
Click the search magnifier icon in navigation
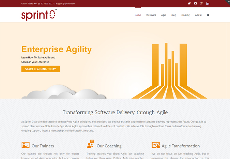(x=208, y=15)
